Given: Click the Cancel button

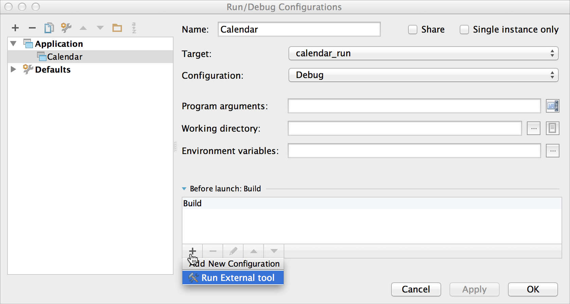Looking at the screenshot, I should coord(416,289).
